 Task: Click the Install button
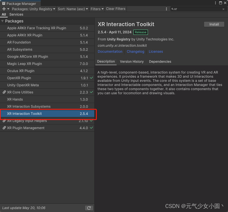point(214,24)
